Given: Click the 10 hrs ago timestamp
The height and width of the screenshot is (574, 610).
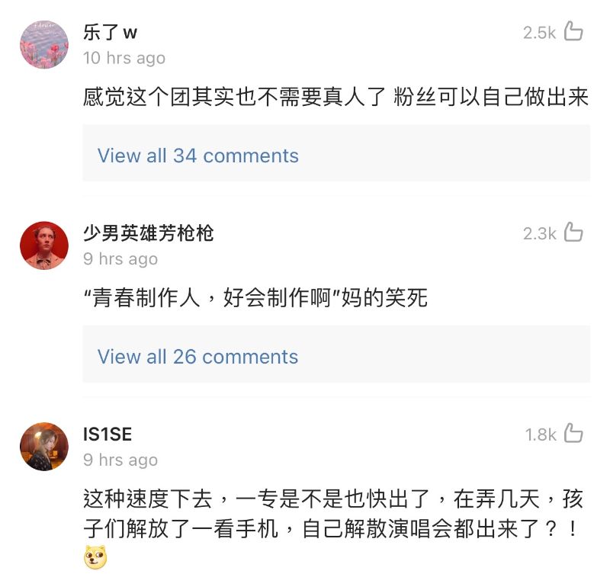Looking at the screenshot, I should coord(124,58).
